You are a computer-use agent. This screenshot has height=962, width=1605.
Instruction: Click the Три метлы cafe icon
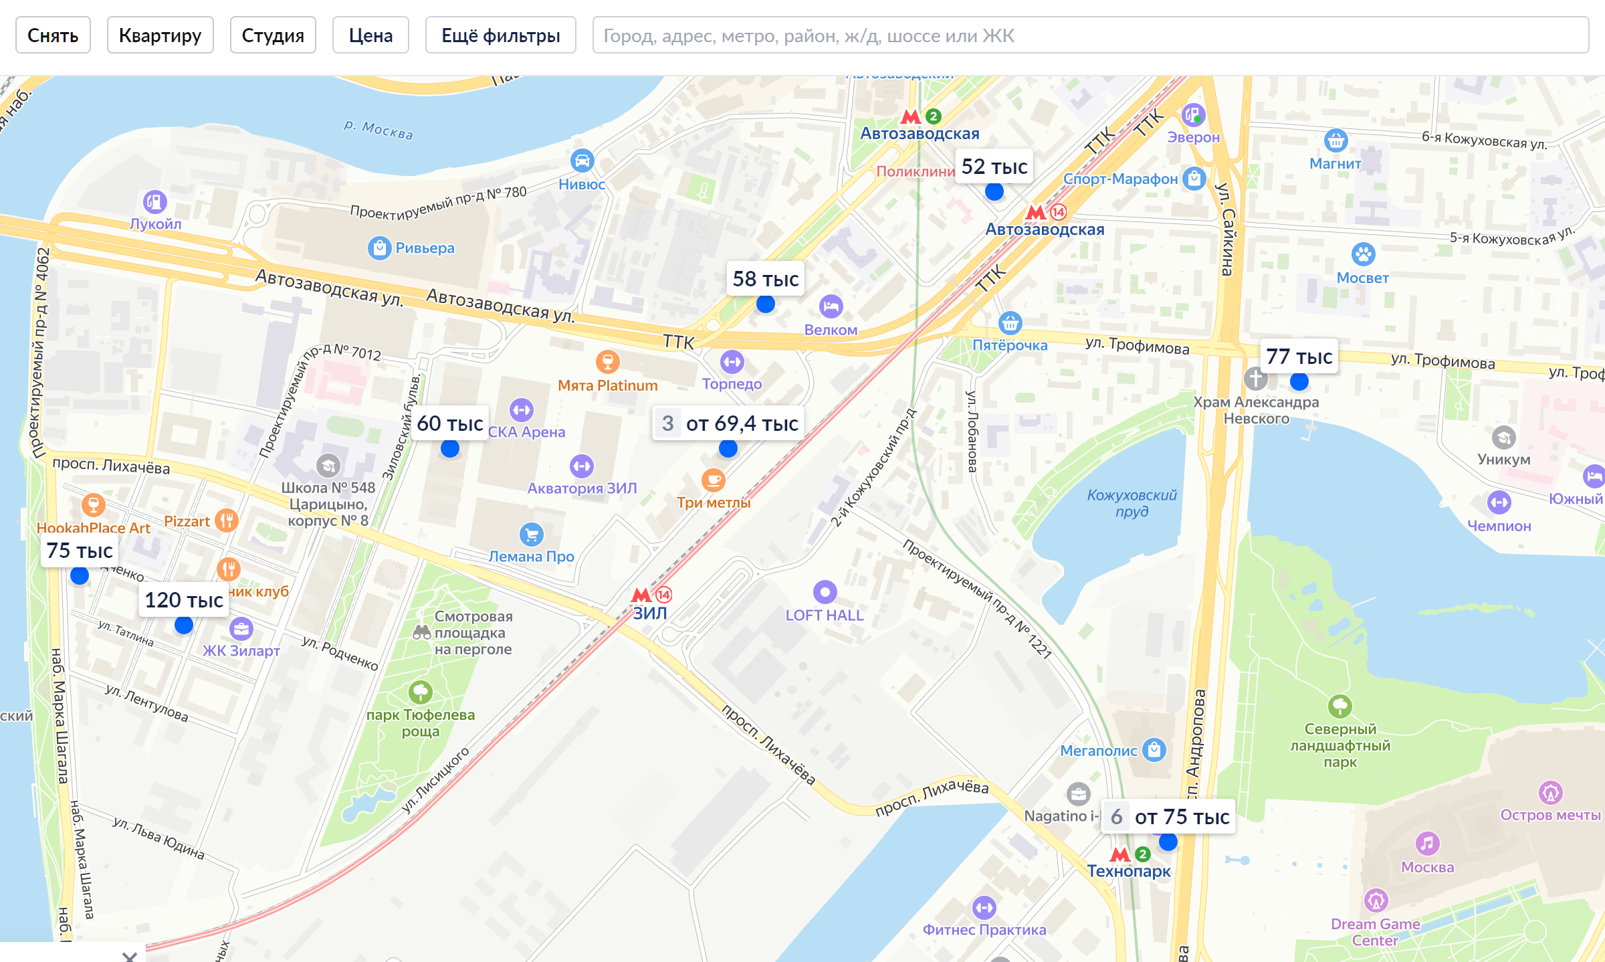[x=714, y=480]
